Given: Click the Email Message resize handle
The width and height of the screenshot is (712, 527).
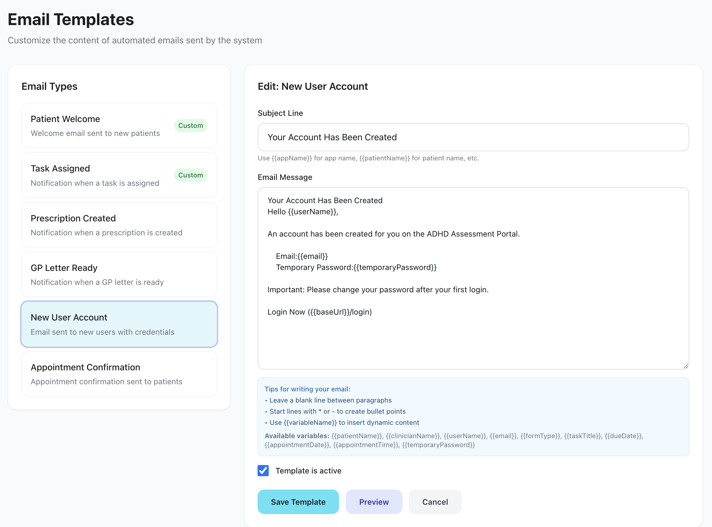Looking at the screenshot, I should pyautogui.click(x=686, y=366).
